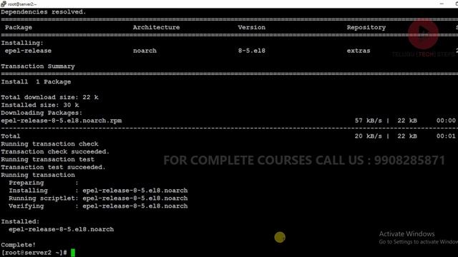Click the '8-5.el8' version value
The image size is (458, 257).
click(x=251, y=51)
